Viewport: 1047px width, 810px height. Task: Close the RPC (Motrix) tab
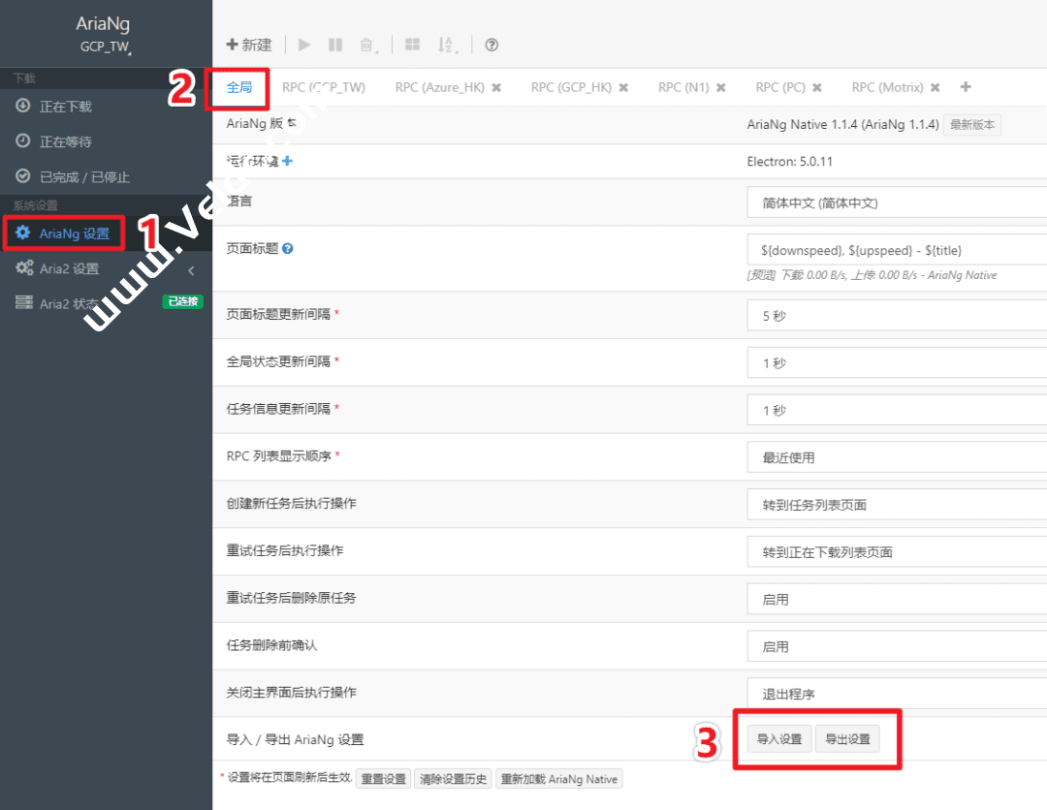(x=935, y=87)
